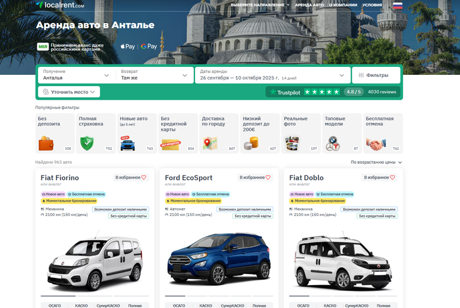The height and width of the screenshot is (308, 460).
Task: Go to 'Аренда авто' menu item
Action: [x=309, y=5]
